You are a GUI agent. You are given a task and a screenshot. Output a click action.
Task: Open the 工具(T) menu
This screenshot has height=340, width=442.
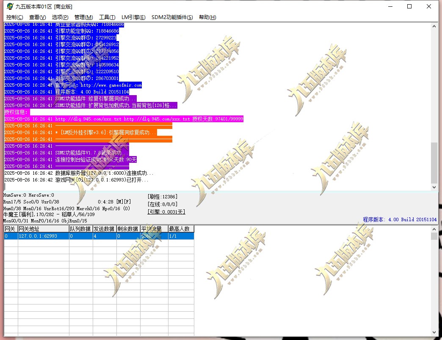tap(107, 17)
